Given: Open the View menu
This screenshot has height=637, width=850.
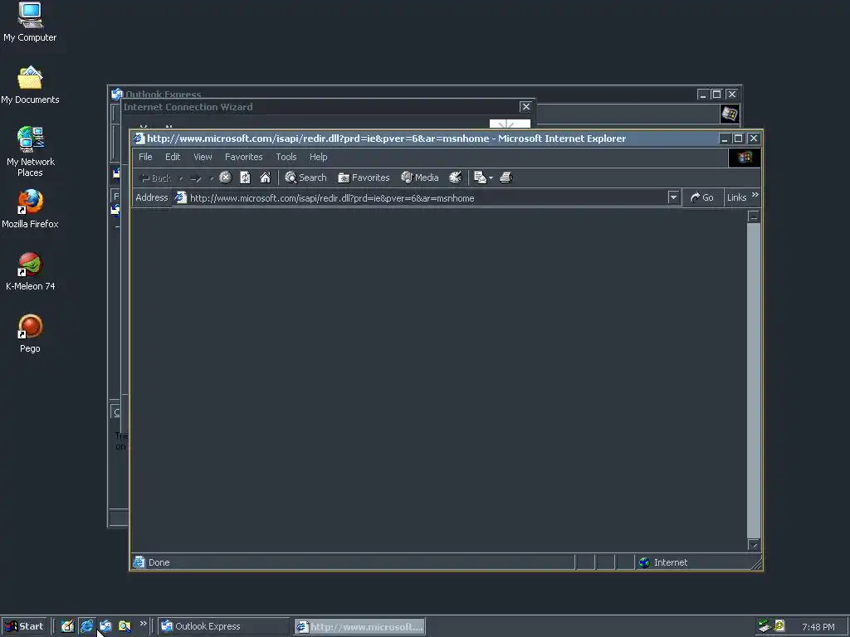Looking at the screenshot, I should [x=203, y=157].
